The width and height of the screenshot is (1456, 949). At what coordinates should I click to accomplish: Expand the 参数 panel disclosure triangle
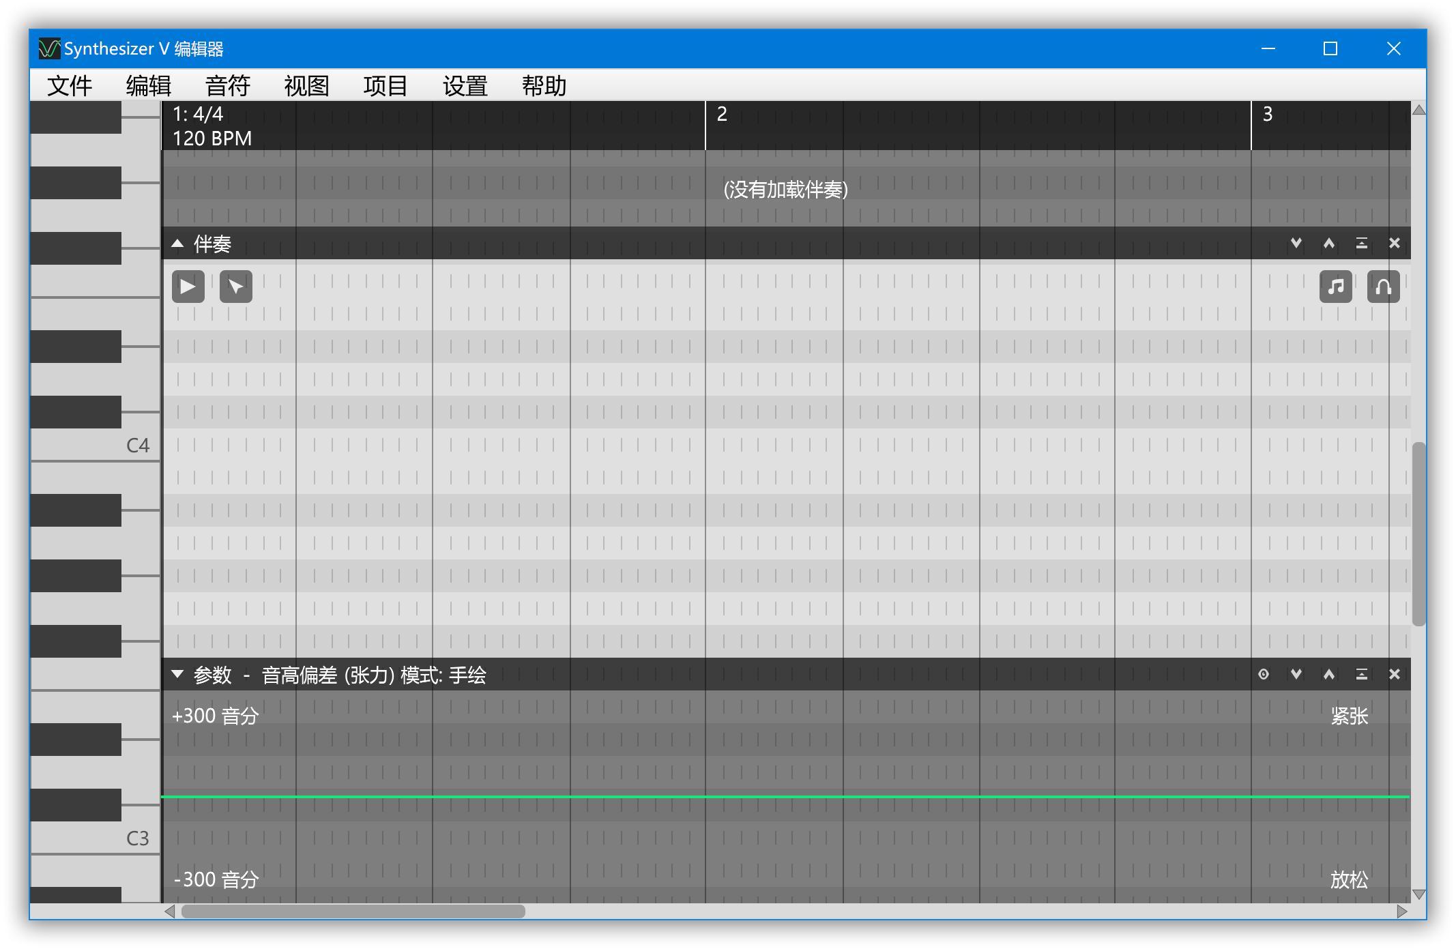(177, 675)
